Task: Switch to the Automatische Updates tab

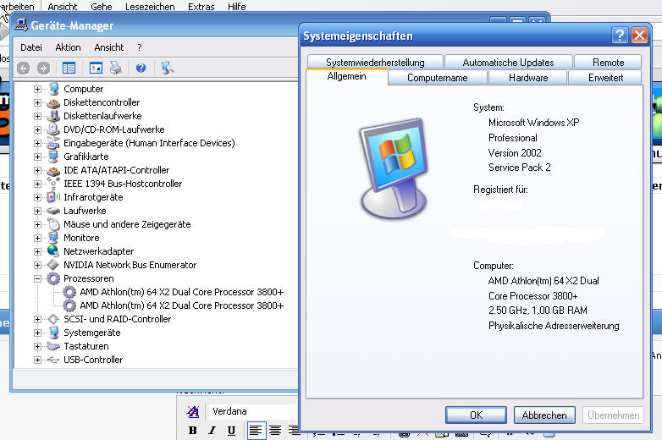Action: point(508,62)
